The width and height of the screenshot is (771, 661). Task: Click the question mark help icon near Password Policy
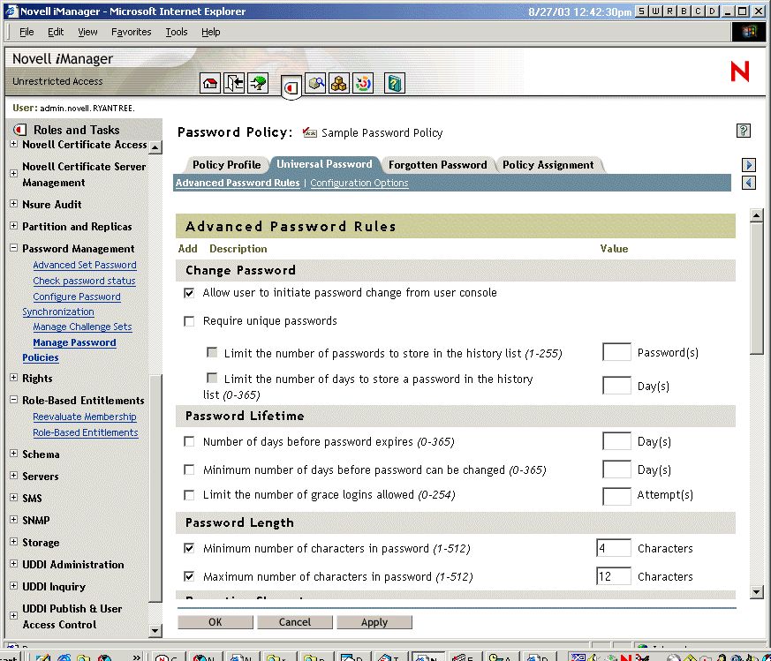(x=743, y=130)
